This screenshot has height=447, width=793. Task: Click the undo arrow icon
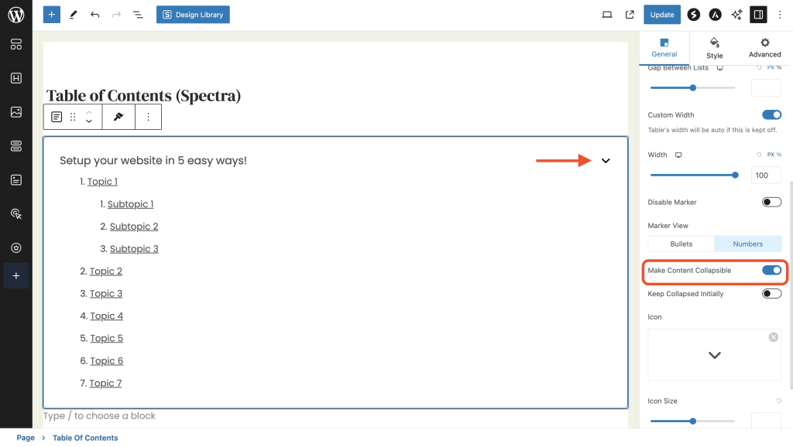click(94, 15)
